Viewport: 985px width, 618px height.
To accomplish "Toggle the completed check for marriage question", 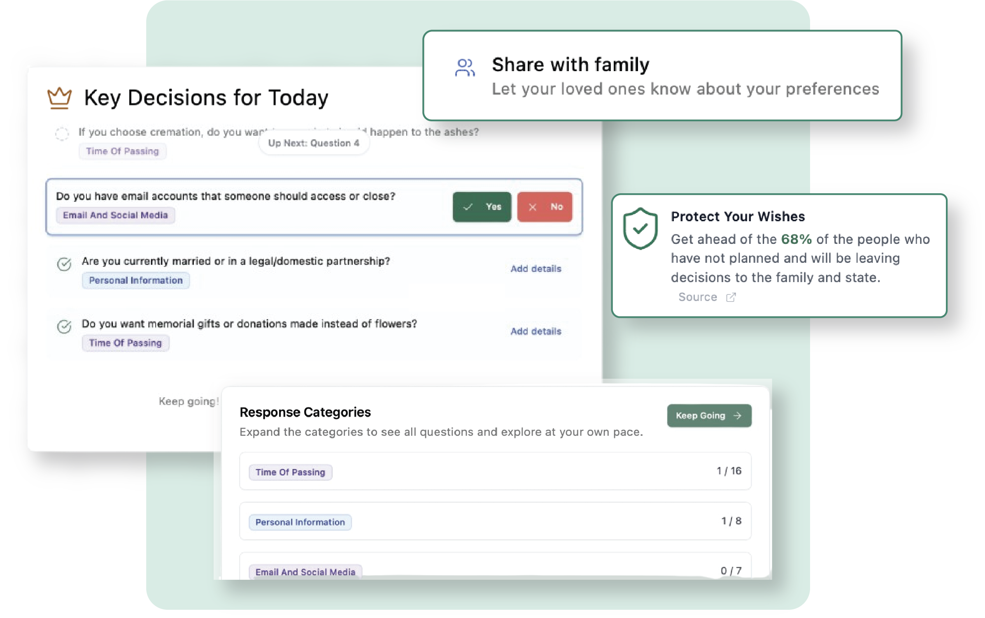I will pyautogui.click(x=64, y=264).
